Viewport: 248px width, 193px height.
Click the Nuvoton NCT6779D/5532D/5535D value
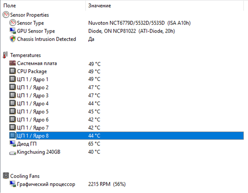tap(139, 23)
